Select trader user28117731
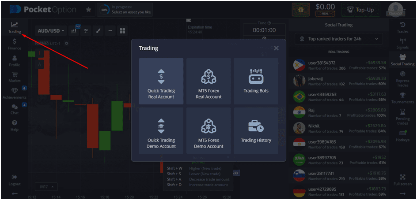This screenshot has width=417, height=200. click(x=339, y=176)
